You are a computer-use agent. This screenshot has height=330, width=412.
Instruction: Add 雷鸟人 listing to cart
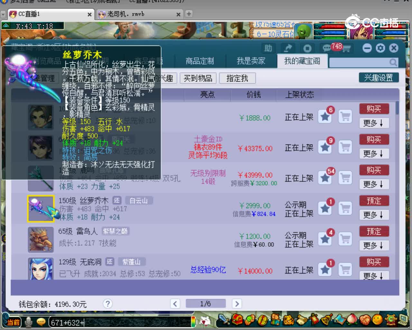tap(345, 239)
